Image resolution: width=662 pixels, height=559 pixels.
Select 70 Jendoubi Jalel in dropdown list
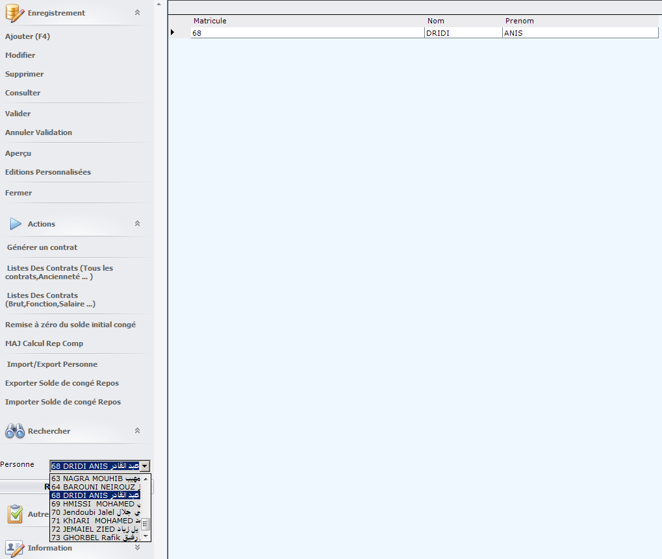pos(95,512)
